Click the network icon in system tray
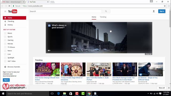Screen dimensions: 171x96 154,94
